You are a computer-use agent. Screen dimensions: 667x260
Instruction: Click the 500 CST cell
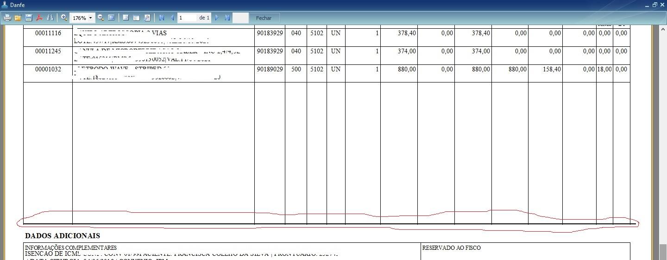296,69
